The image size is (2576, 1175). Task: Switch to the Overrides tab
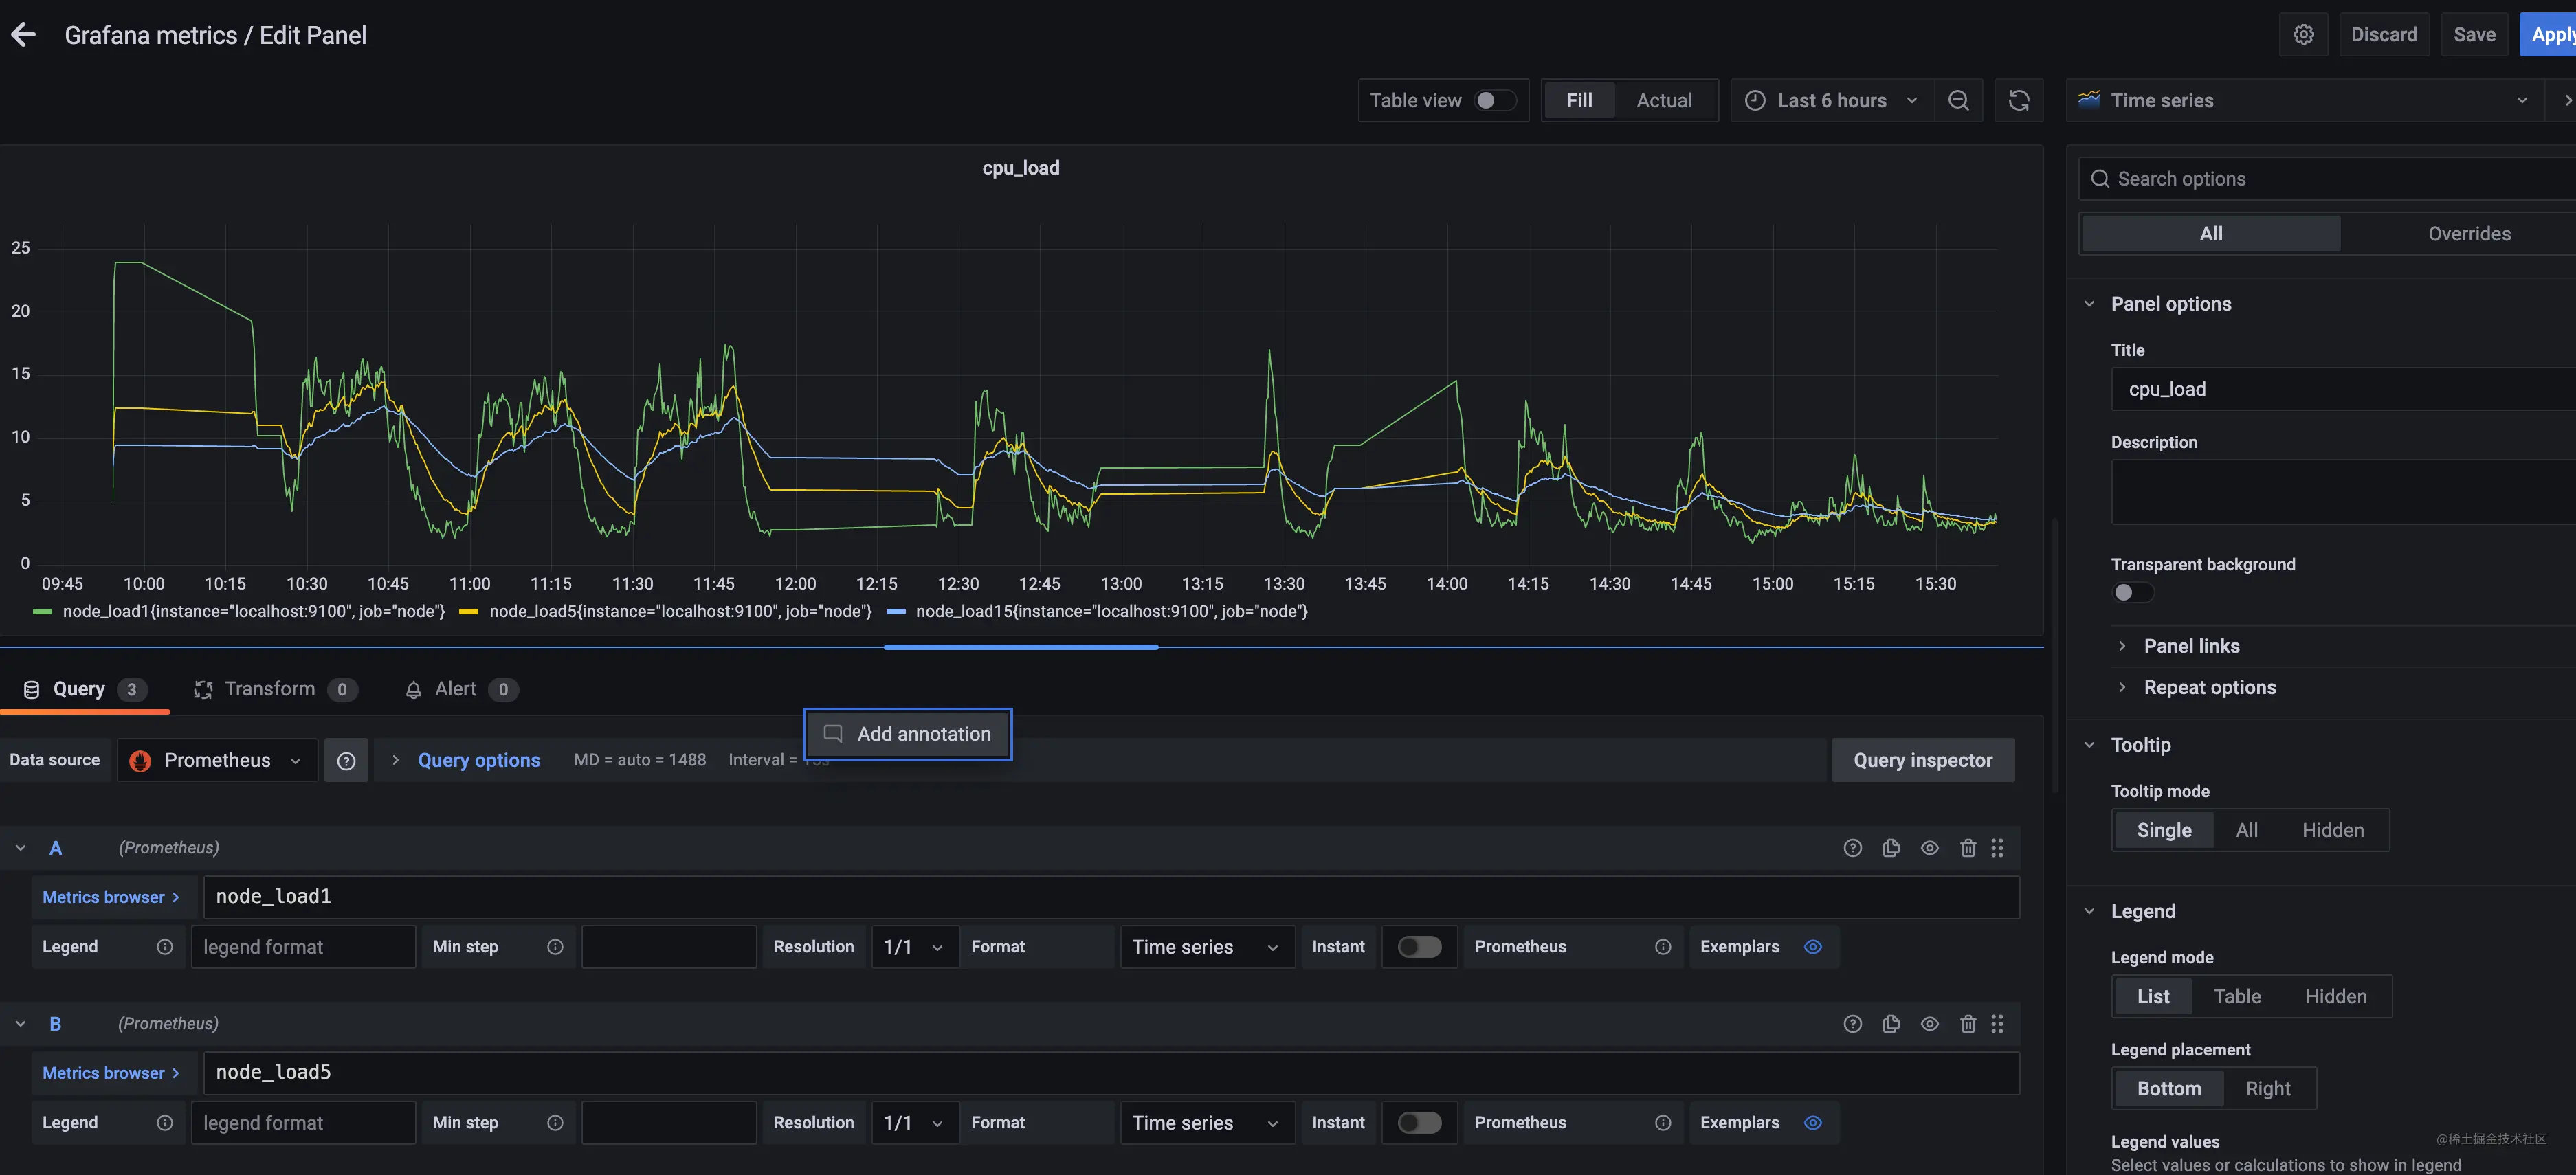click(x=2469, y=234)
